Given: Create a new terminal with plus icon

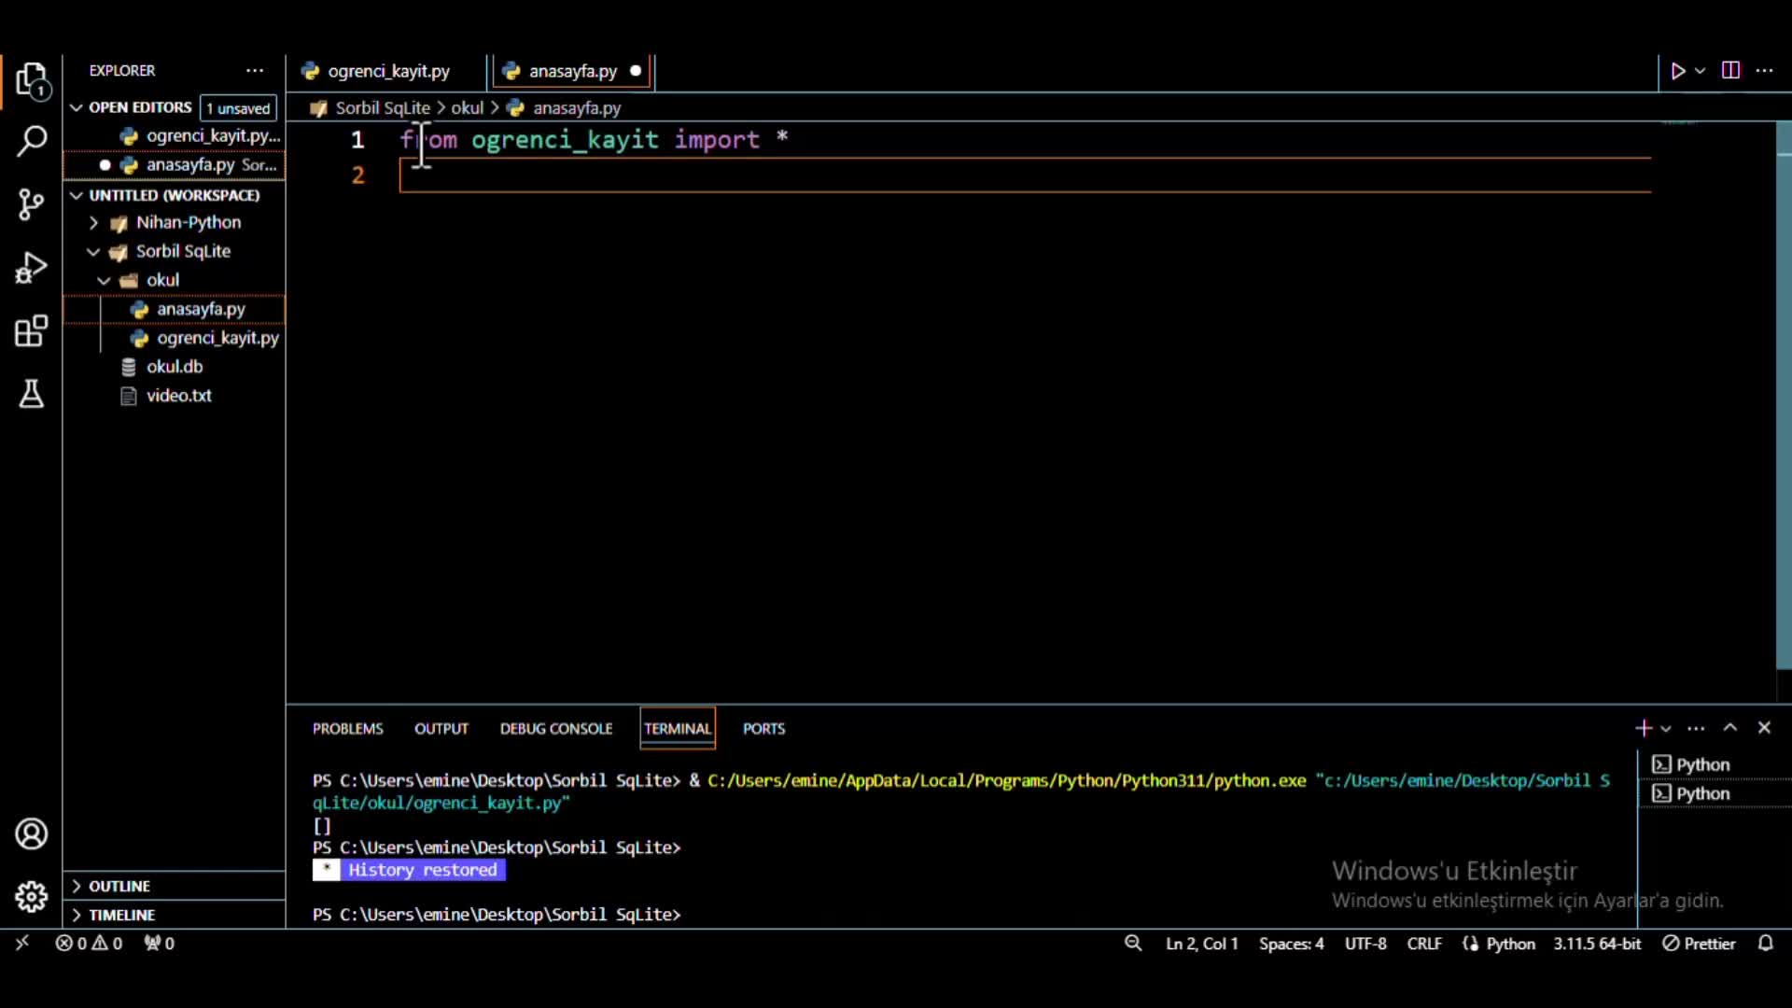Looking at the screenshot, I should (1644, 728).
